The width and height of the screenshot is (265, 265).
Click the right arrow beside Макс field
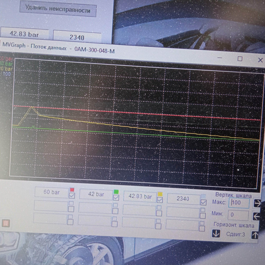(x=257, y=203)
